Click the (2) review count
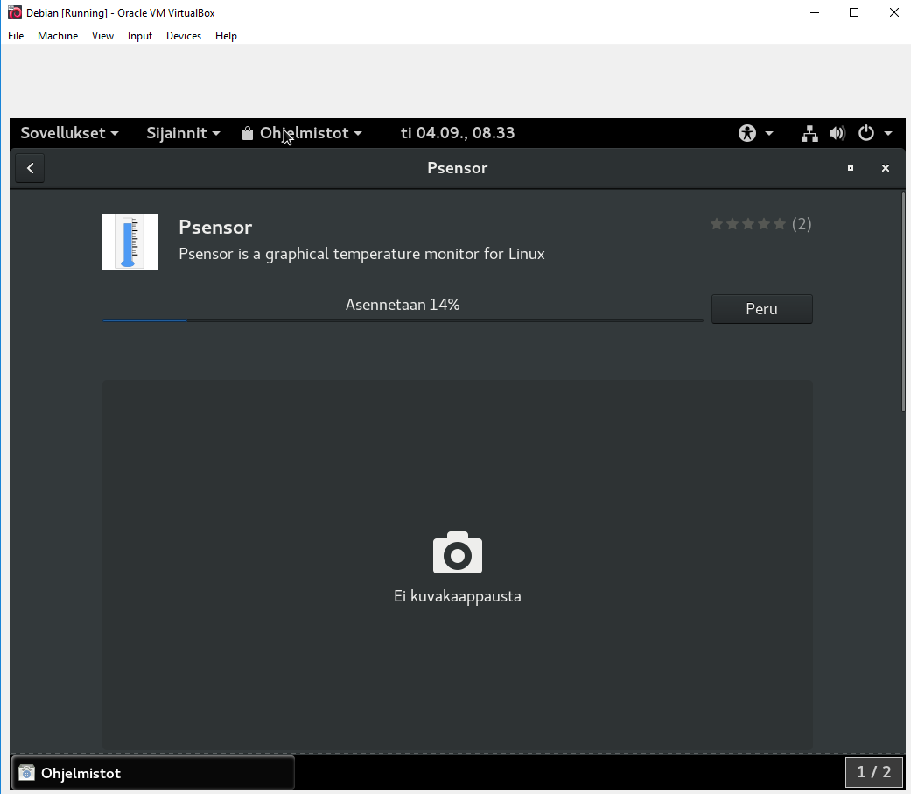Image resolution: width=911 pixels, height=794 pixels. pyautogui.click(x=802, y=224)
